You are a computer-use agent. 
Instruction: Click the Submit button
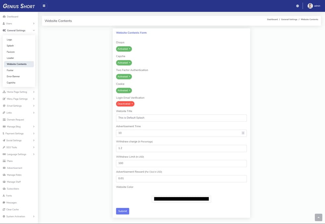point(123,211)
